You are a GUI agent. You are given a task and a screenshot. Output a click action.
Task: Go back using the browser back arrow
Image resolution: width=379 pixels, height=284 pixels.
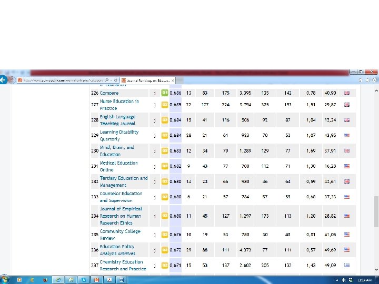pyautogui.click(x=3, y=80)
